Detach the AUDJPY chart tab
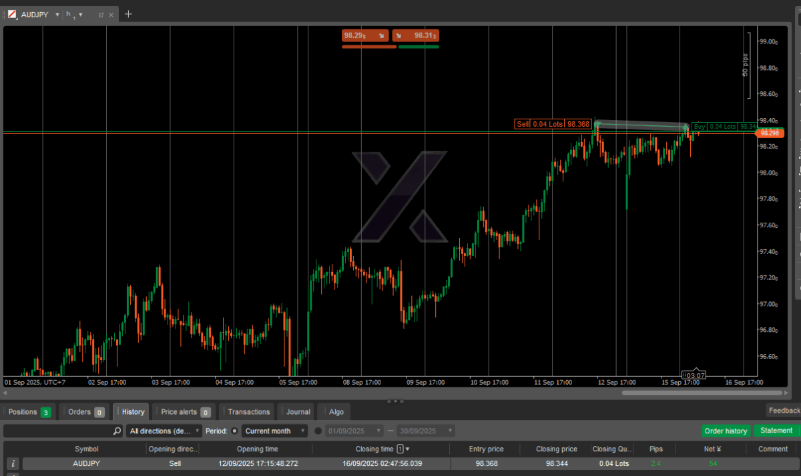Screen dimensions: 801x476 click(101, 14)
